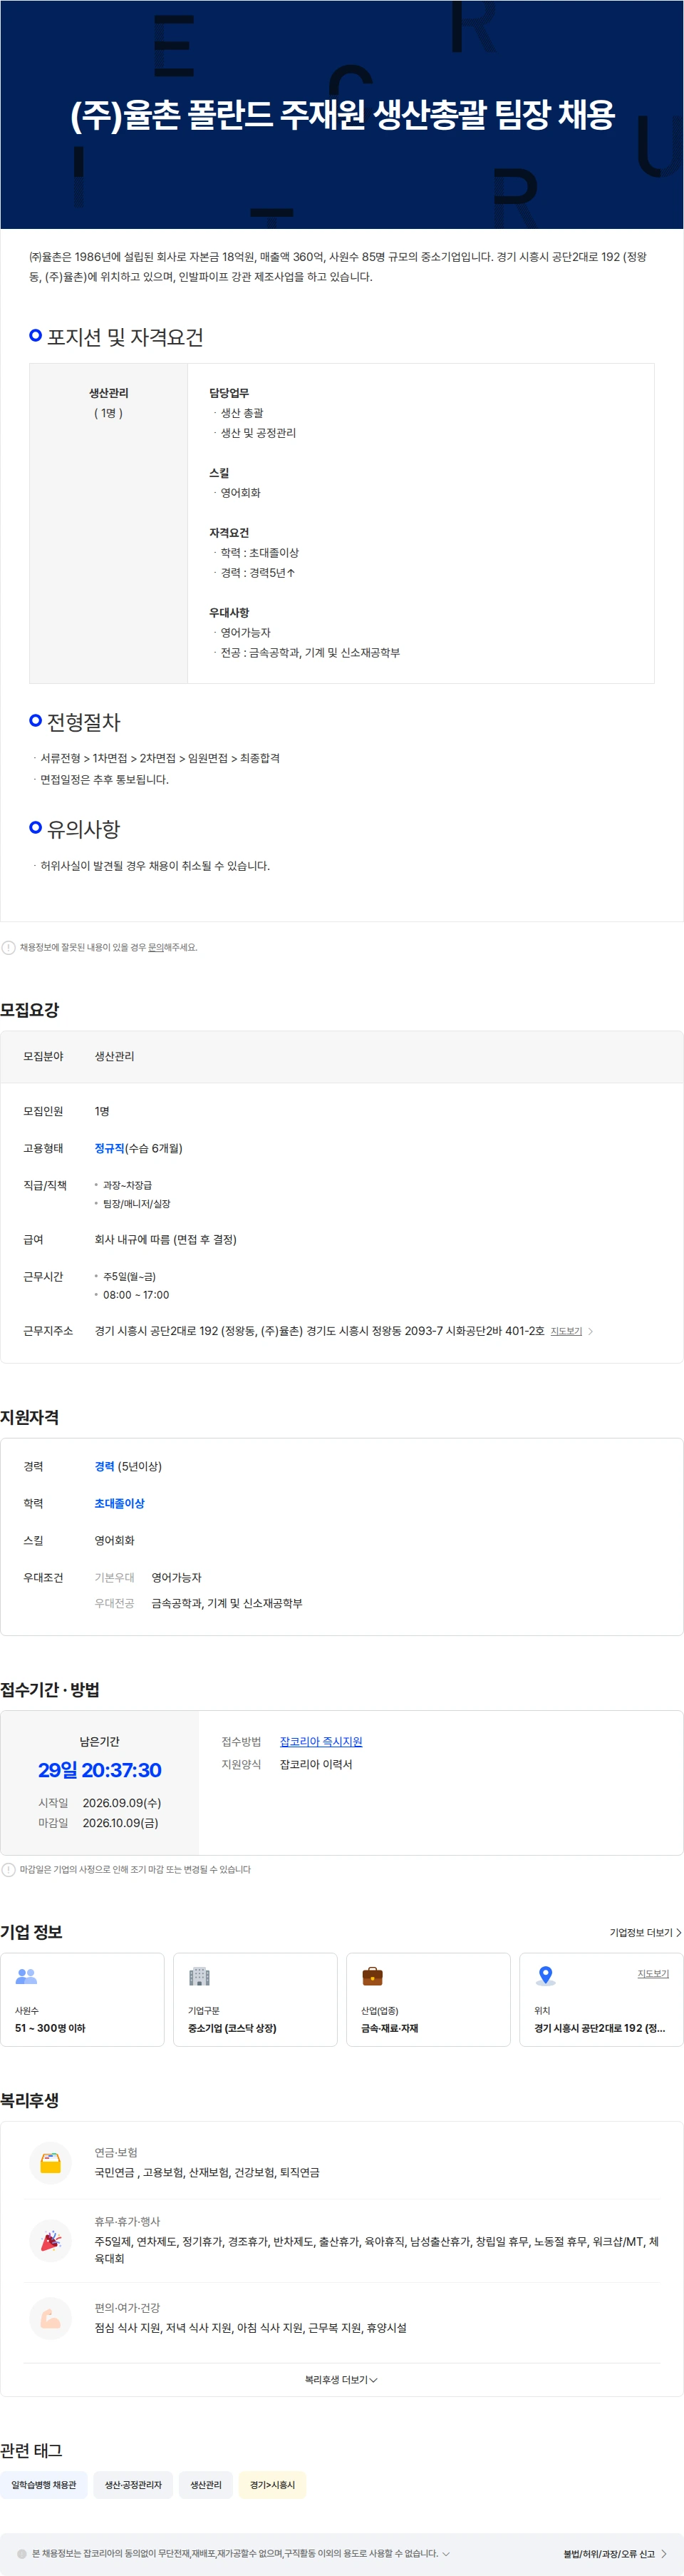Click the 휴무·휴가·행사 party icon
The width and height of the screenshot is (684, 2576).
pos(50,2240)
